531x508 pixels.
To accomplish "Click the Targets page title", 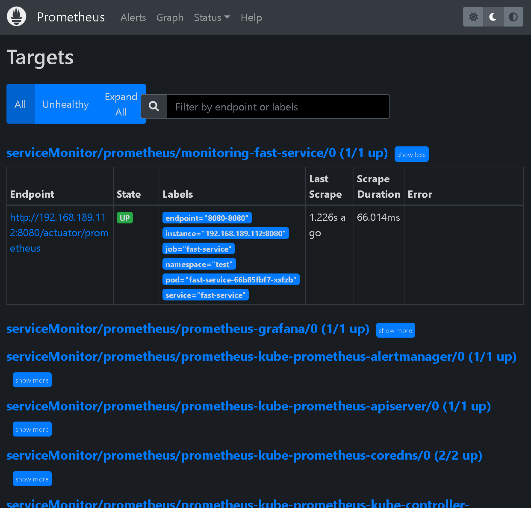I will pos(40,58).
